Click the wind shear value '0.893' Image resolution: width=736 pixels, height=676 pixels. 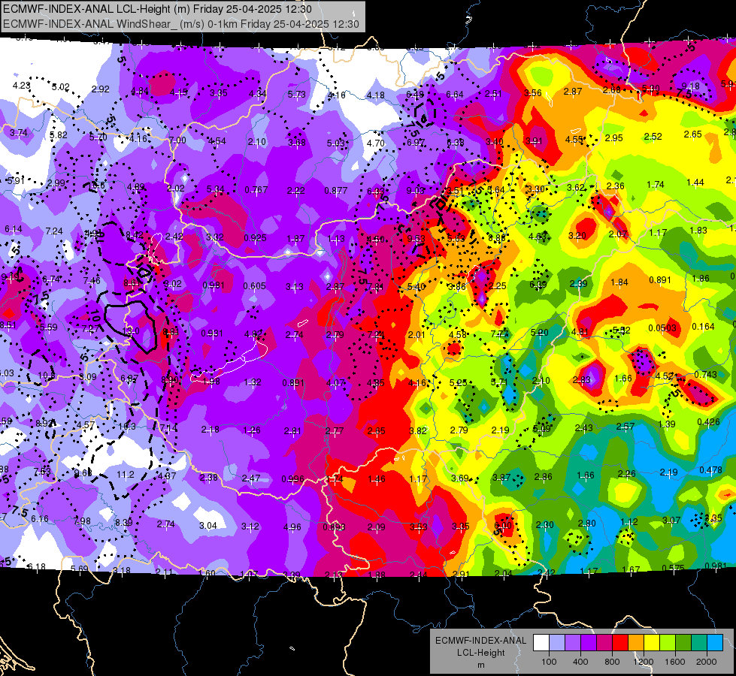(x=335, y=527)
